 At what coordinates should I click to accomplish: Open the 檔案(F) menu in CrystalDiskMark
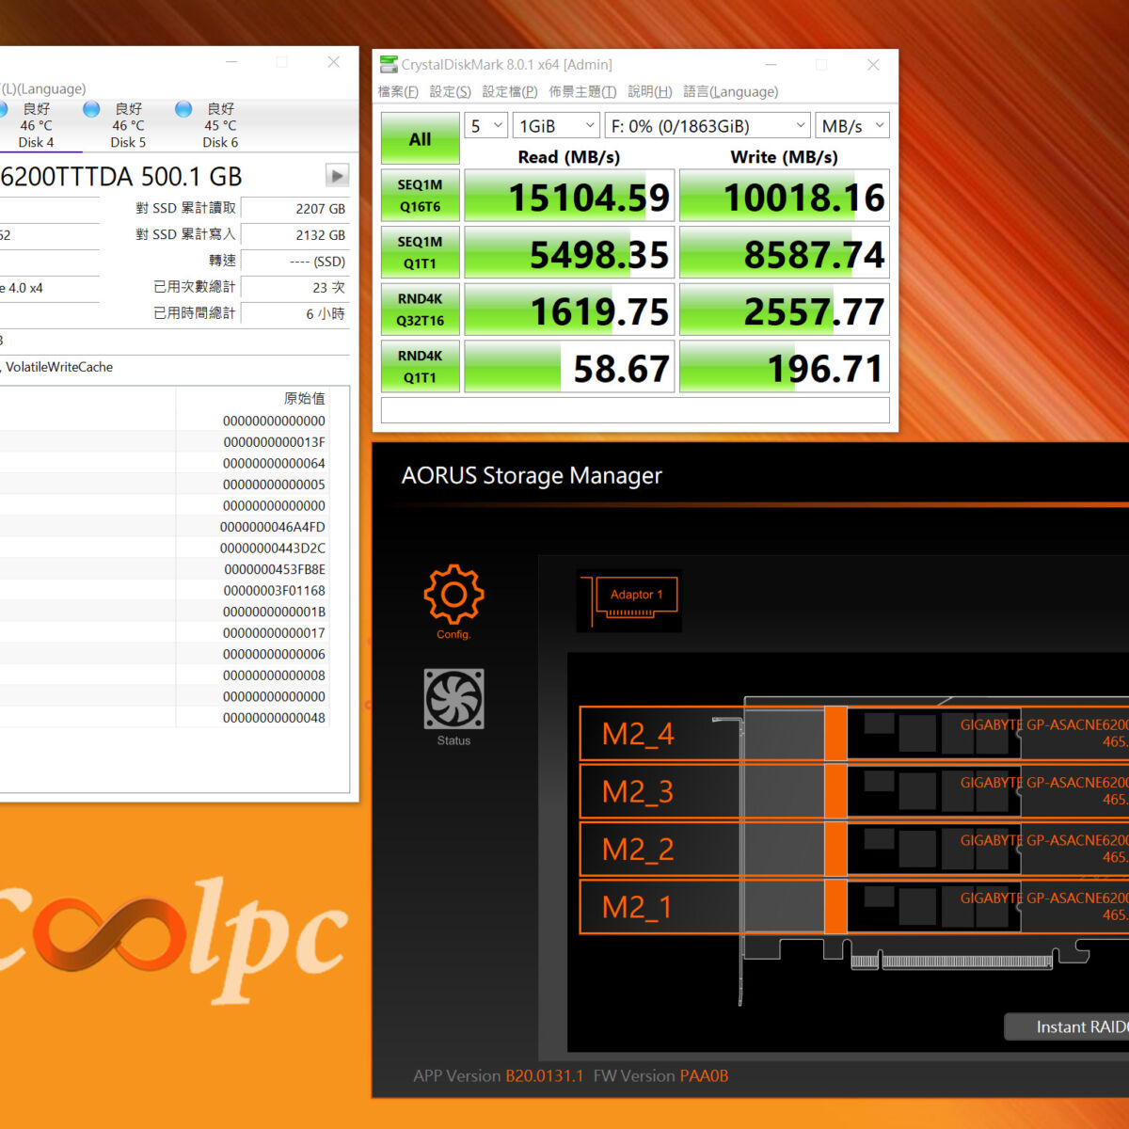[398, 91]
